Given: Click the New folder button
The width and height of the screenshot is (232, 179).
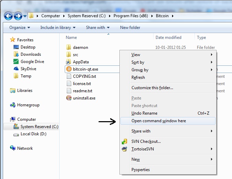Looking at the screenshot, I should 130,28.
